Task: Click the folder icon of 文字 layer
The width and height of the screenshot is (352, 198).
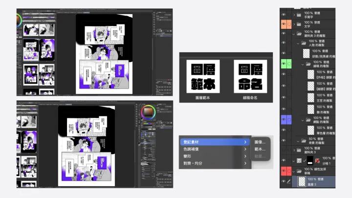Action: tap(299, 24)
